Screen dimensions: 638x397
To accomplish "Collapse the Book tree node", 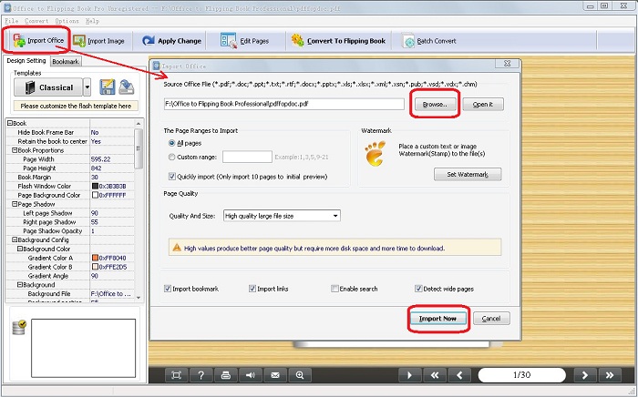I will pos(10,123).
